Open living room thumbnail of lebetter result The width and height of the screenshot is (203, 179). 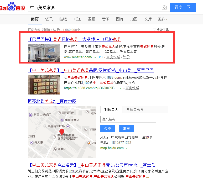pos(44,53)
